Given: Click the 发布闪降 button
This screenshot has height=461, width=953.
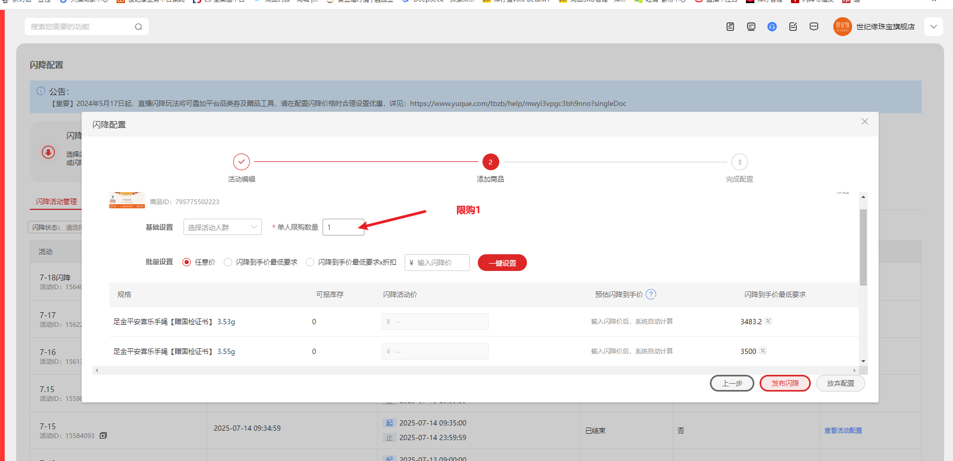Looking at the screenshot, I should tap(785, 383).
